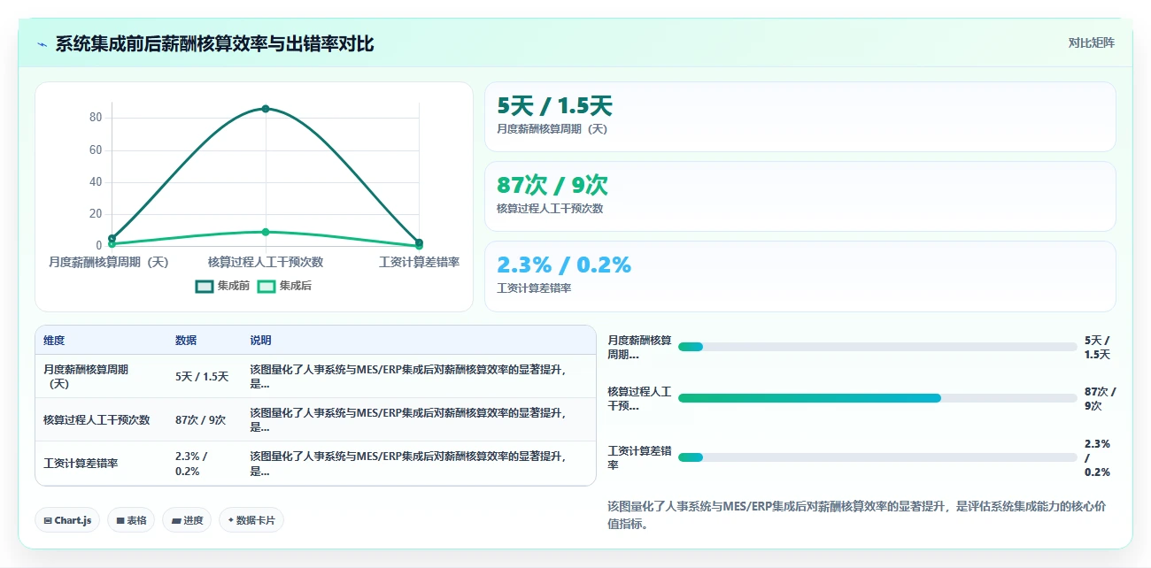The width and height of the screenshot is (1151, 568).
Task: Click card caption 月度薪酬核算周期（天） under 5天 value
Action: [x=552, y=129]
